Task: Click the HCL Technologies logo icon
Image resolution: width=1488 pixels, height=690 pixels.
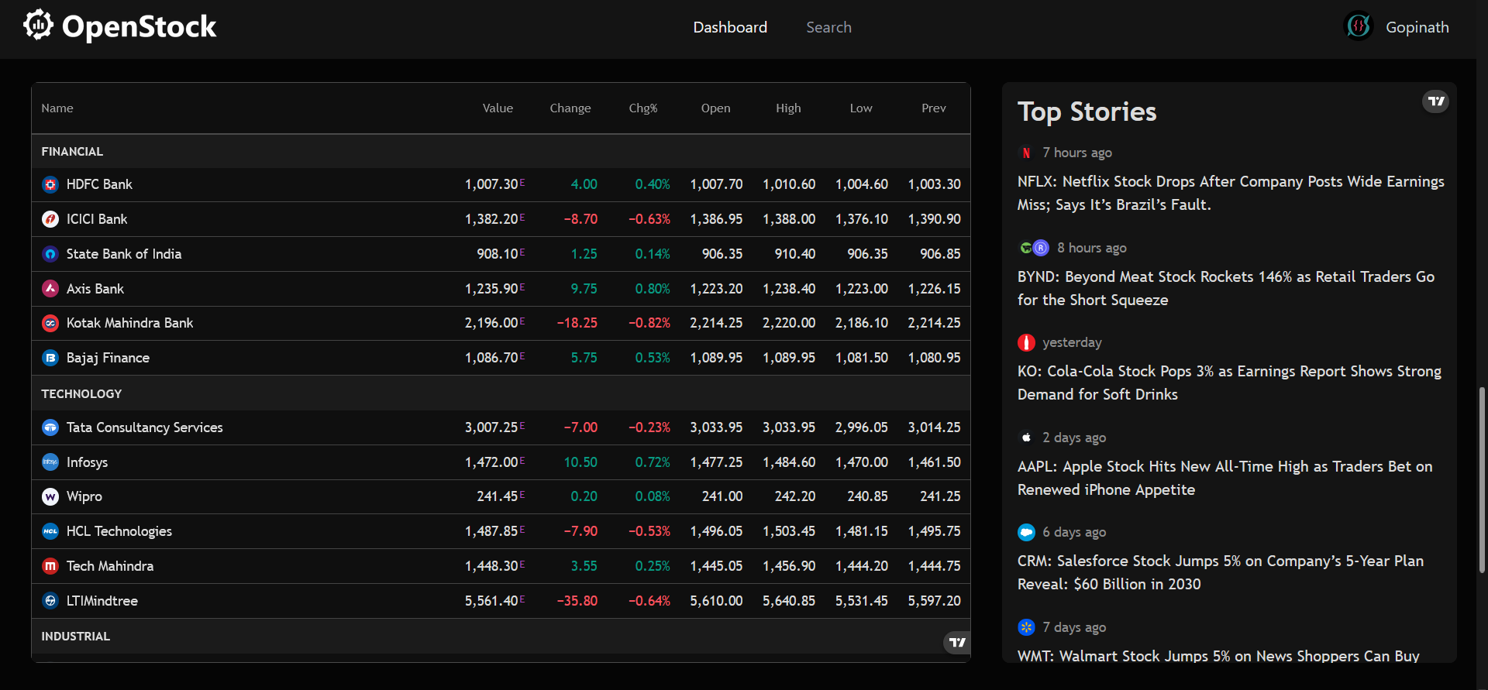Action: click(x=50, y=531)
